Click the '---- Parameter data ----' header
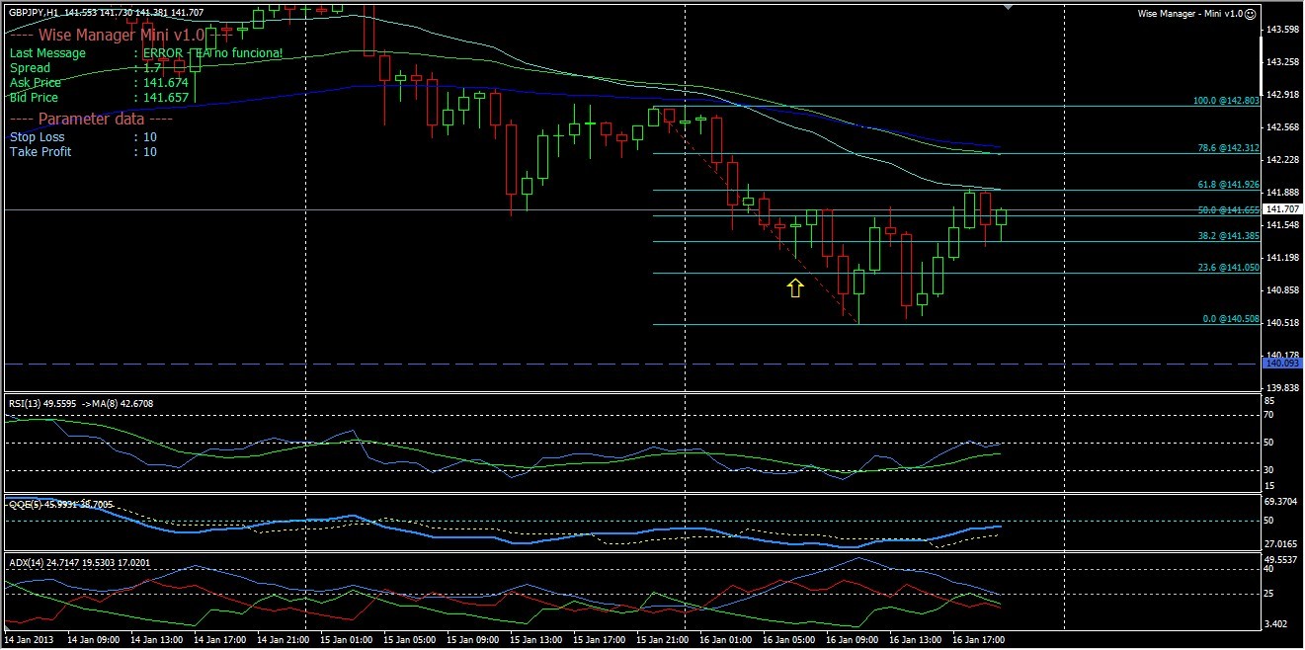Viewport: 1305px width, 650px height. (91, 119)
